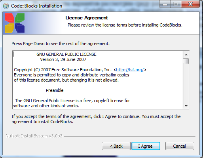
Task: Click the GNU GENERAL PUBLIC LICENSE heading
Action: [x=66, y=54]
